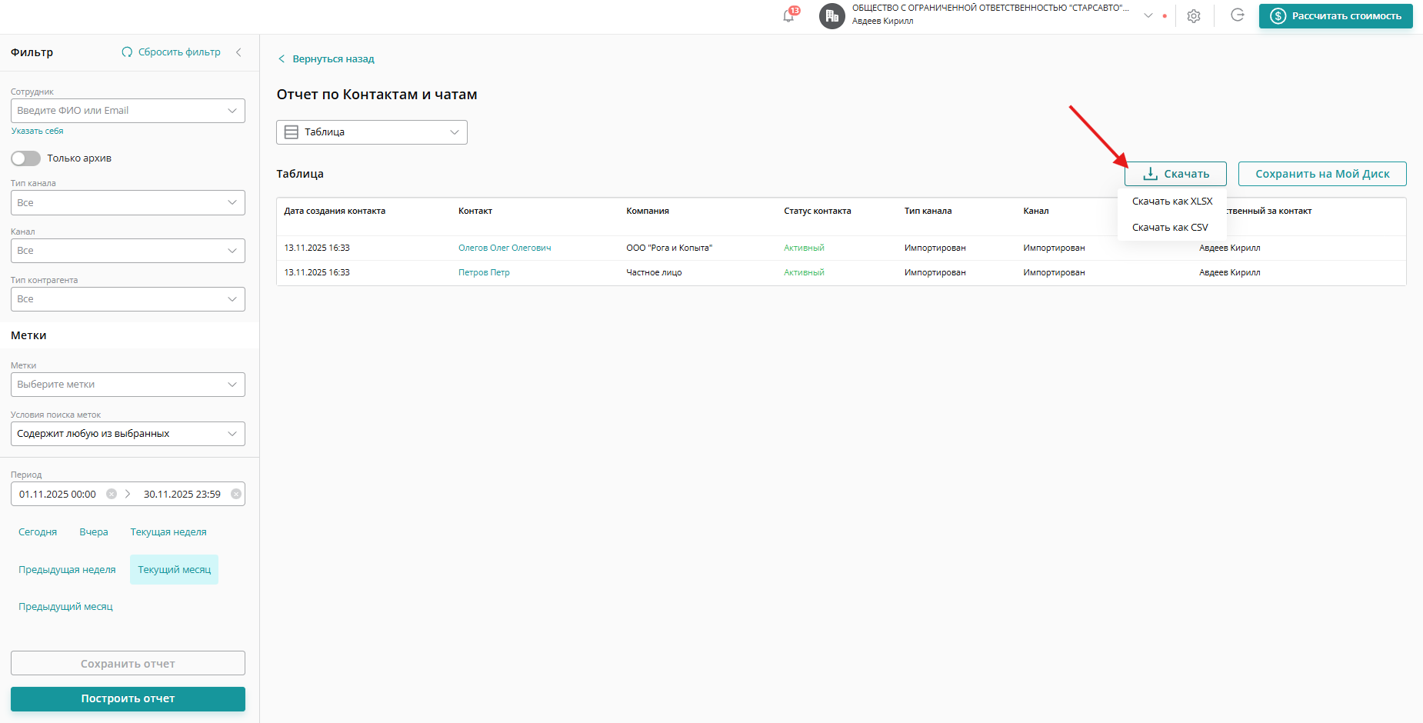Open the tag search condition dropdown
The width and height of the screenshot is (1423, 723).
(x=128, y=434)
